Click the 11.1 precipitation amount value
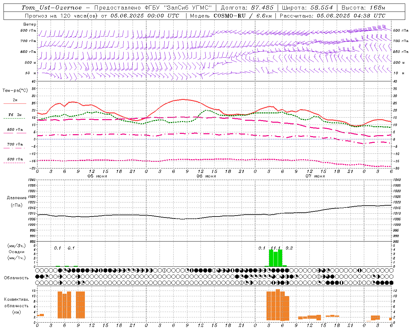This screenshot has height=328, width=410. click(x=275, y=248)
